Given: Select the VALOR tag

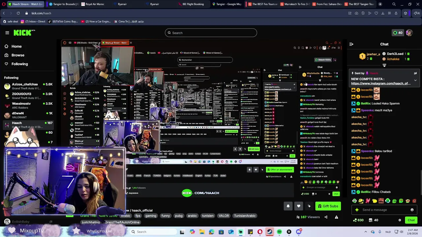Looking at the screenshot, I should [224, 216].
